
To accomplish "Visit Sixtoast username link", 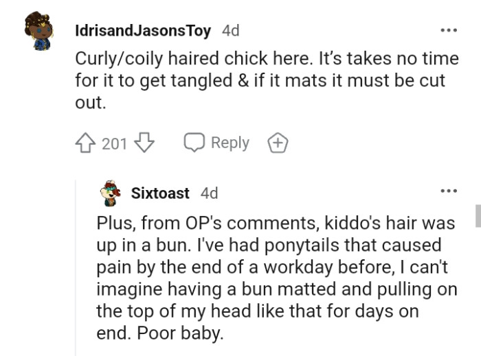I will pos(160,193).
